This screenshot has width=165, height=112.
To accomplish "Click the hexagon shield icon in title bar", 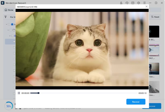I will pos(139,3).
